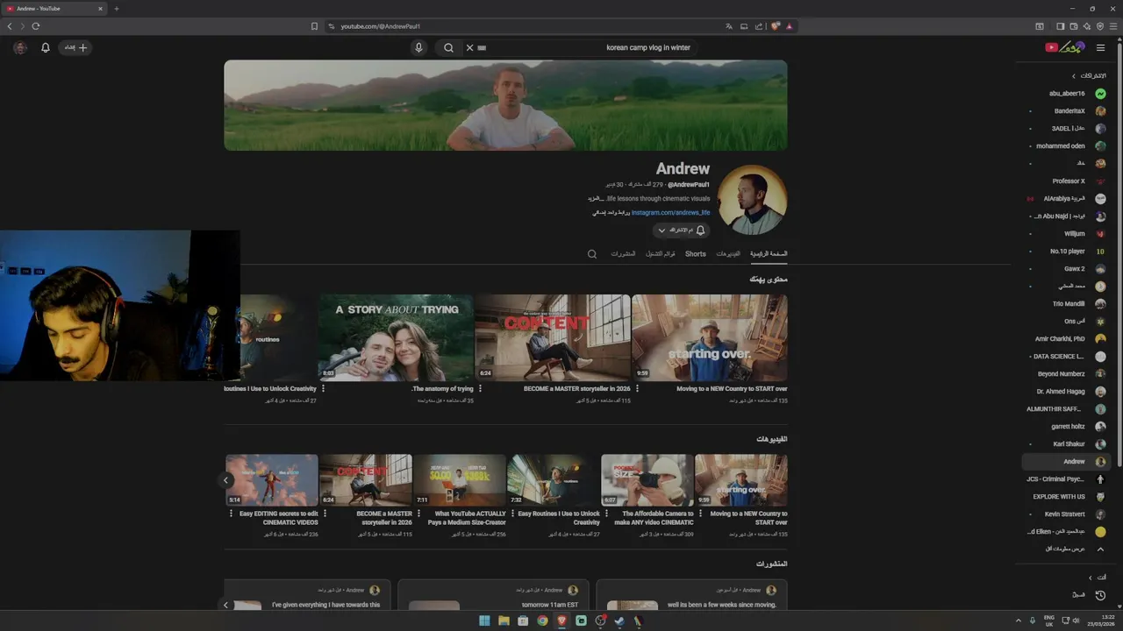
Task: Start voice search with microphone icon
Action: pyautogui.click(x=418, y=47)
